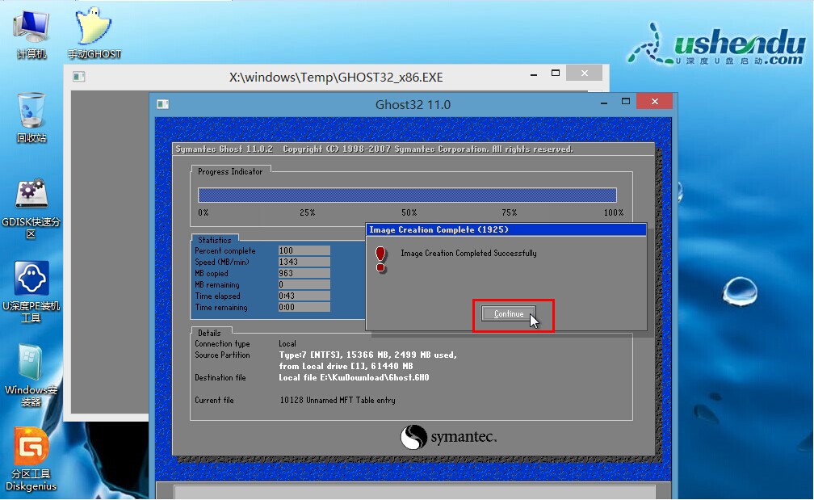The width and height of the screenshot is (814, 500).
Task: Click the 'Speed (MB/min)' label
Action: 221,263
